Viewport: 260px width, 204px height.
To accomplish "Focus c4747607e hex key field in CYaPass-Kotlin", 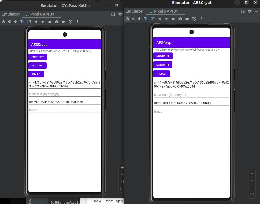I will pyautogui.click(x=65, y=84).
